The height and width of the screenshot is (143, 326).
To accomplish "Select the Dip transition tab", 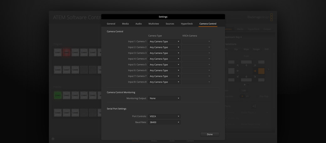I will tap(236, 49).
